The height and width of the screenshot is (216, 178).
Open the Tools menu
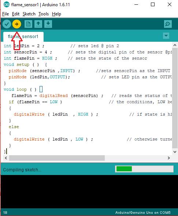pyautogui.click(x=44, y=14)
